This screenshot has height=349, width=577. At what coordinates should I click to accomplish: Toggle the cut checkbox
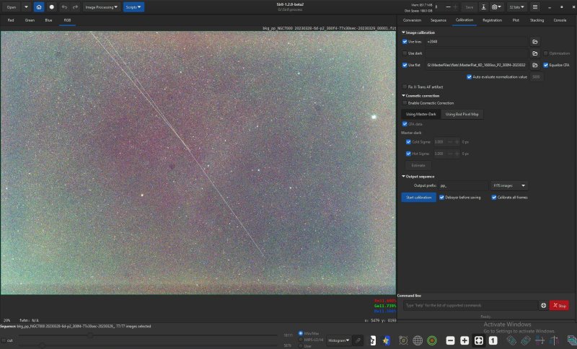4,340
